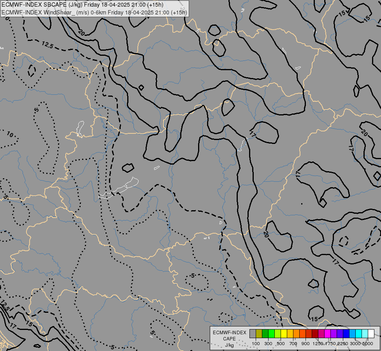Viewport: 381px width, 351px height.
Task: Pick the purple swatch right of 1750
Action: point(334,333)
